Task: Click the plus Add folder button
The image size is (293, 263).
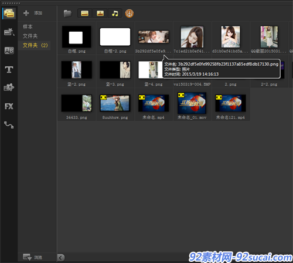Action: pyautogui.click(x=32, y=13)
